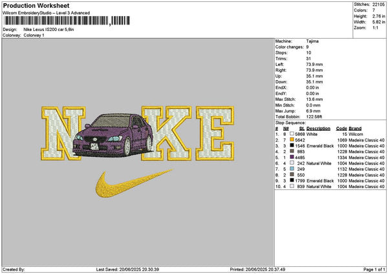Click the Production Worksheet title
388x274 pixels.
pos(36,5)
